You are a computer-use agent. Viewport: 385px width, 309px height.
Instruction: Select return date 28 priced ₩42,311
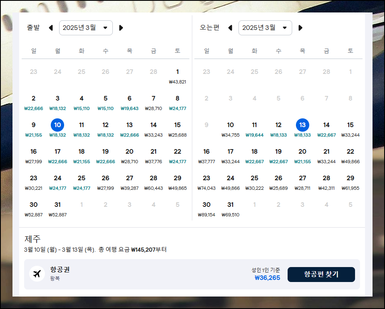click(x=326, y=183)
